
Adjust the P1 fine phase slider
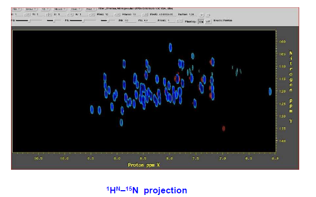tap(108, 20)
